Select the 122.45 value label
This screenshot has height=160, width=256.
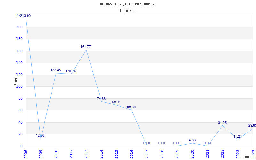pos(55,70)
